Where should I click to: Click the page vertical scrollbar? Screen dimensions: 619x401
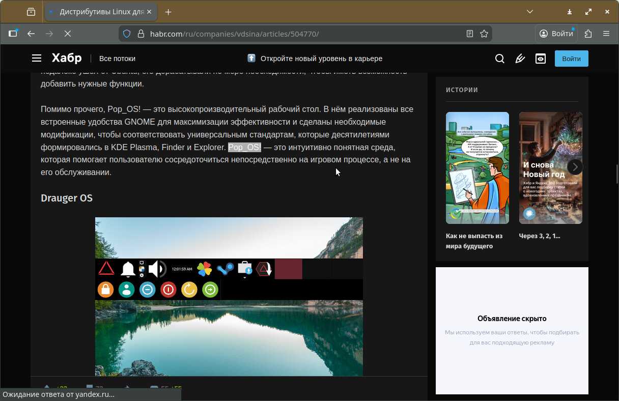tap(617, 173)
